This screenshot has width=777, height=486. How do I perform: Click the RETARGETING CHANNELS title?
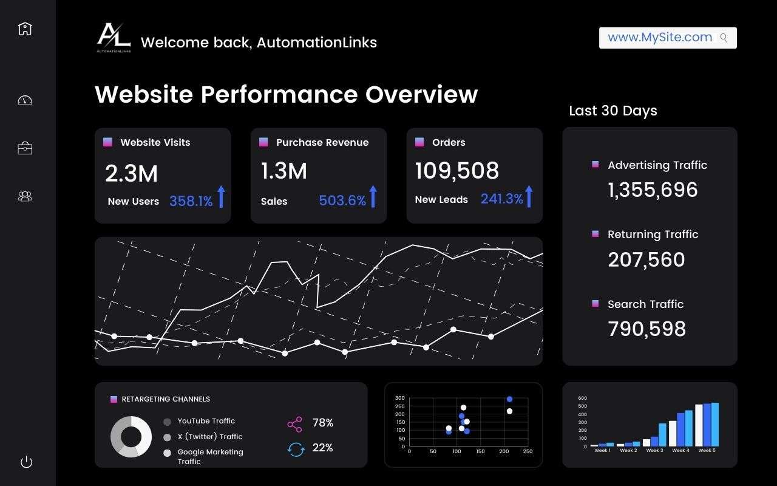tap(166, 399)
